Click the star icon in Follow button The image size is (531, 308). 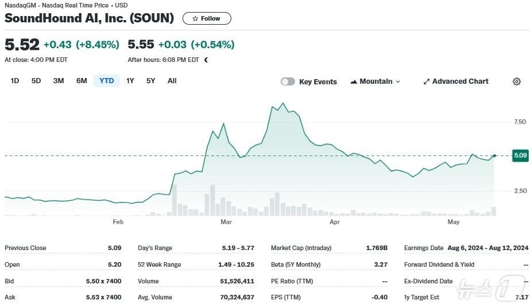tap(195, 18)
